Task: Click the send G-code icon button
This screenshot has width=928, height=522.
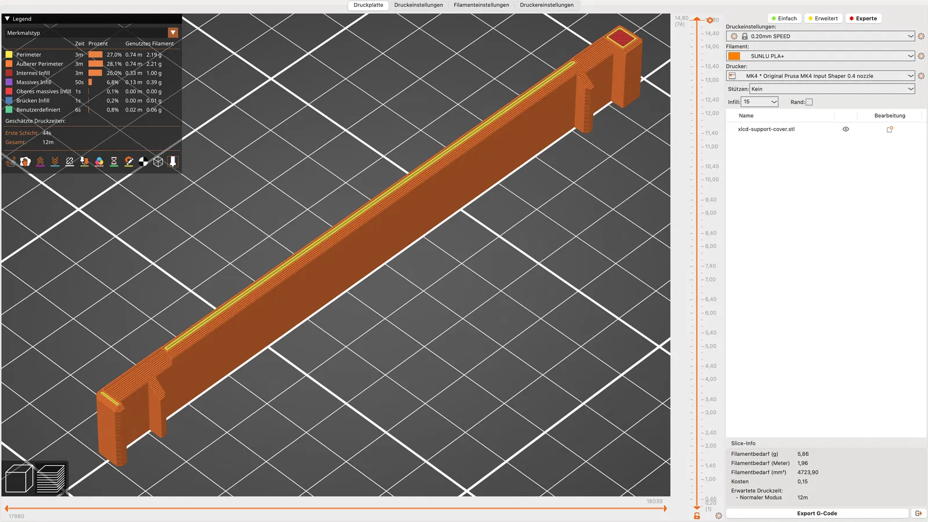Action: point(918,513)
